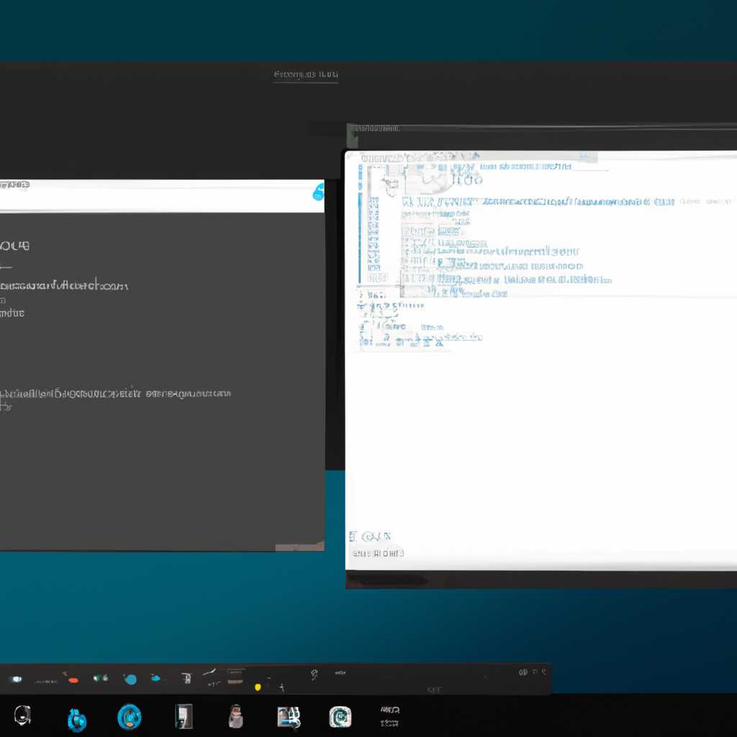Select the glowing white dot in upper taskbar
737x737 pixels.
[x=17, y=679]
